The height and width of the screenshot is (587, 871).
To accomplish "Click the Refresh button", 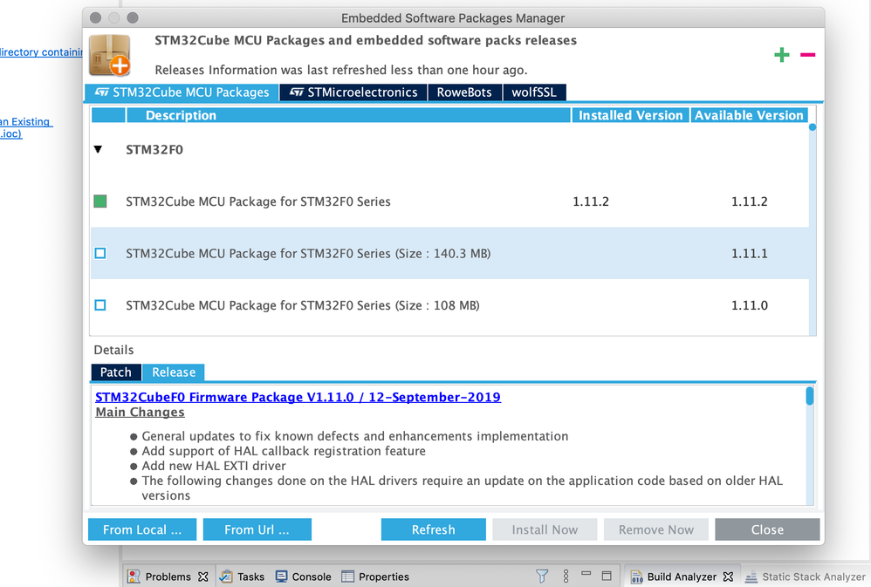I will click(x=433, y=529).
